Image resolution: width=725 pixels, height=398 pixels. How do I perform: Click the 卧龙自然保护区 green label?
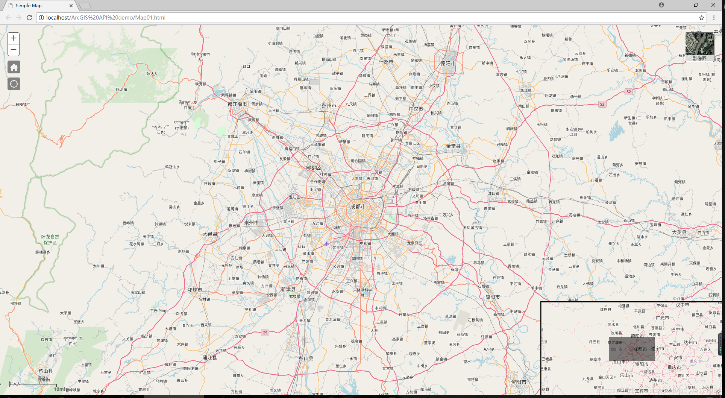click(x=50, y=240)
